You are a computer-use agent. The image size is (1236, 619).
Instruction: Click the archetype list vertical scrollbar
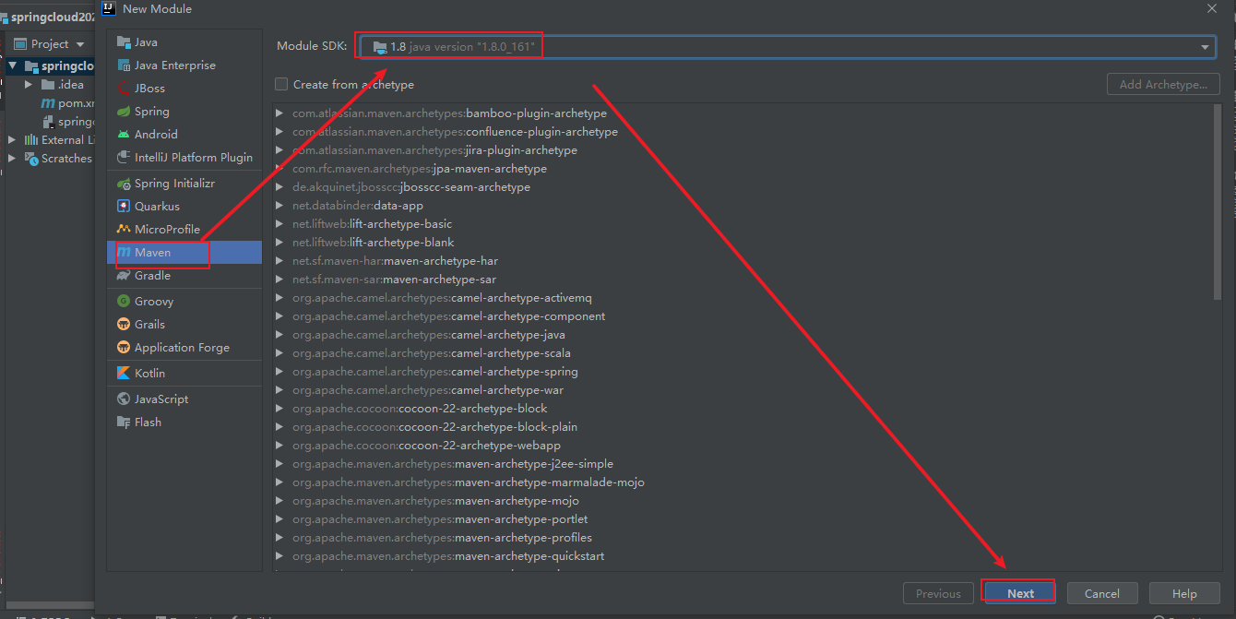(x=1217, y=201)
